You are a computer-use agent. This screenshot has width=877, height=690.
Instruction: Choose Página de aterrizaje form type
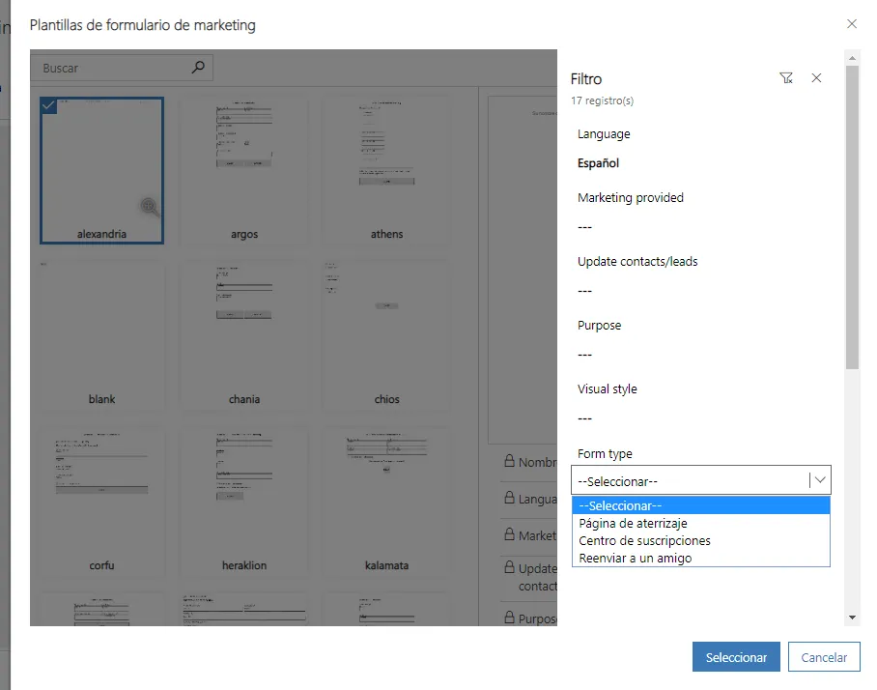[x=701, y=523]
